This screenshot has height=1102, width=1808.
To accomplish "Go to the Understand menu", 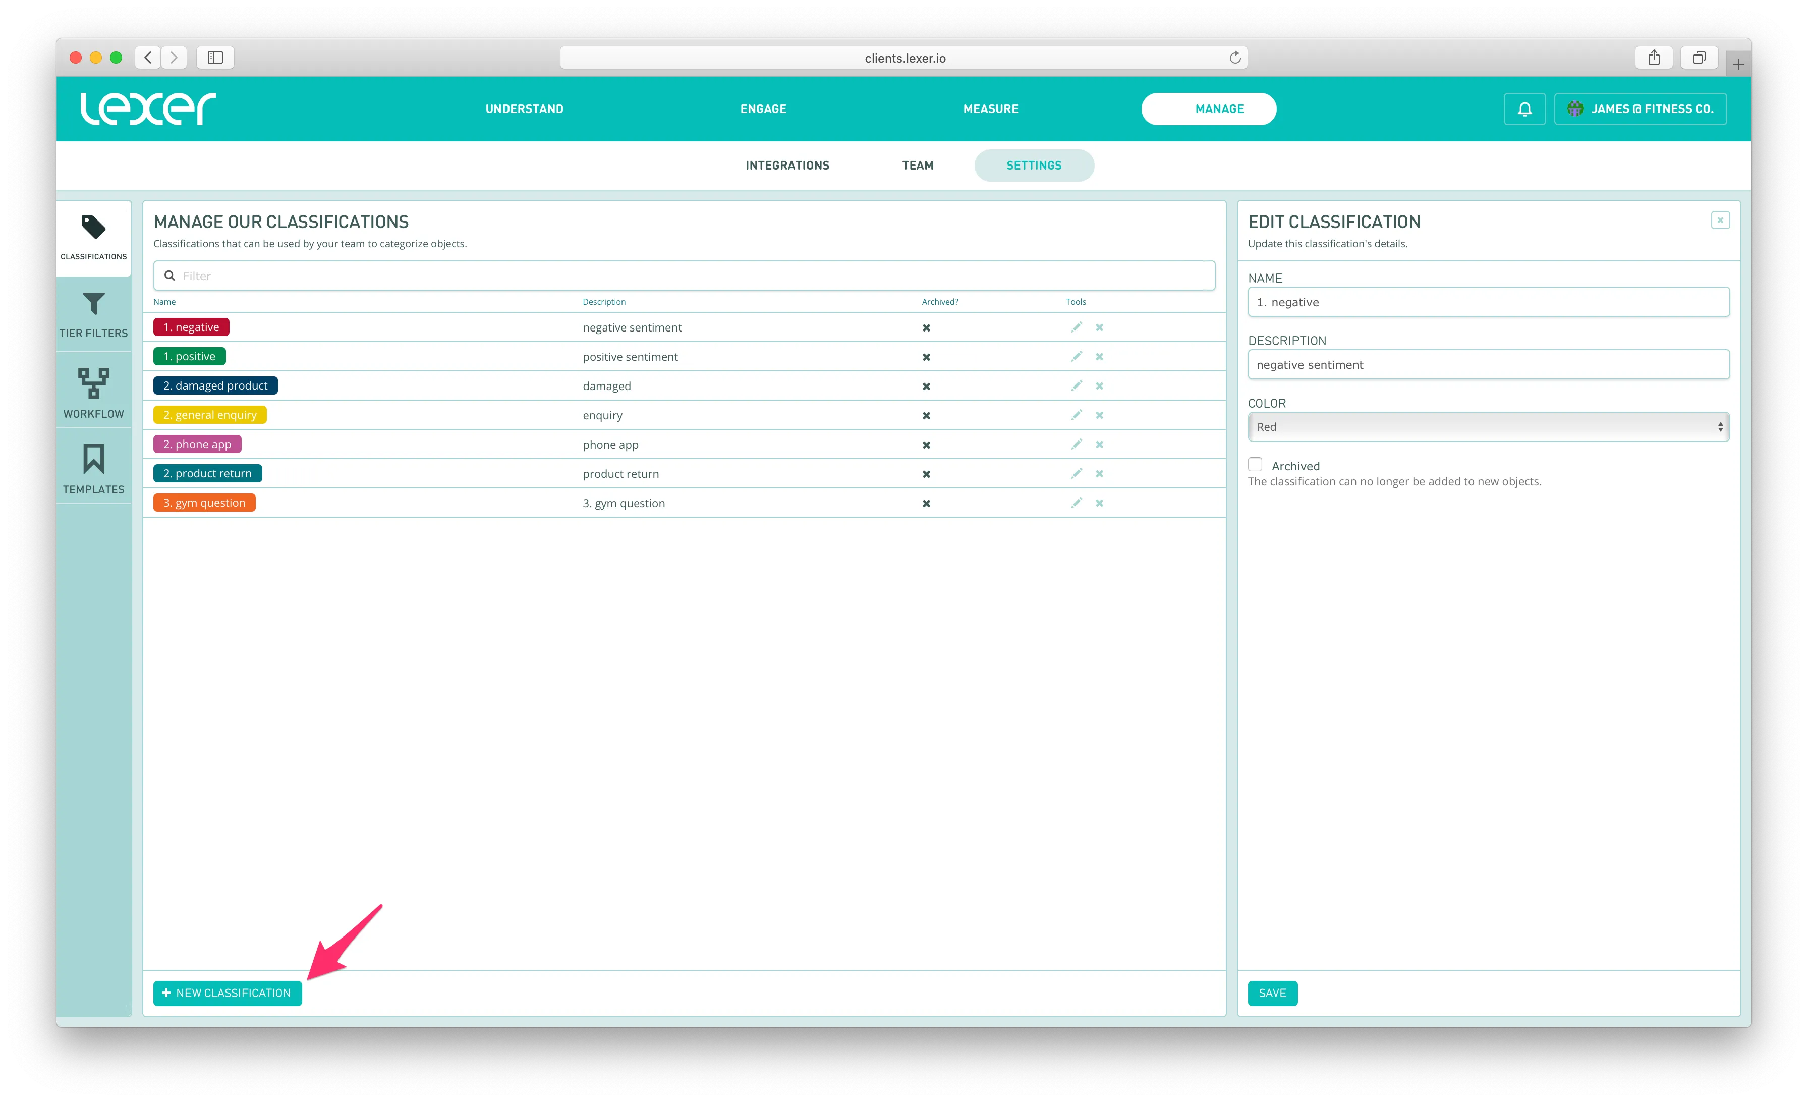I will tap(524, 109).
